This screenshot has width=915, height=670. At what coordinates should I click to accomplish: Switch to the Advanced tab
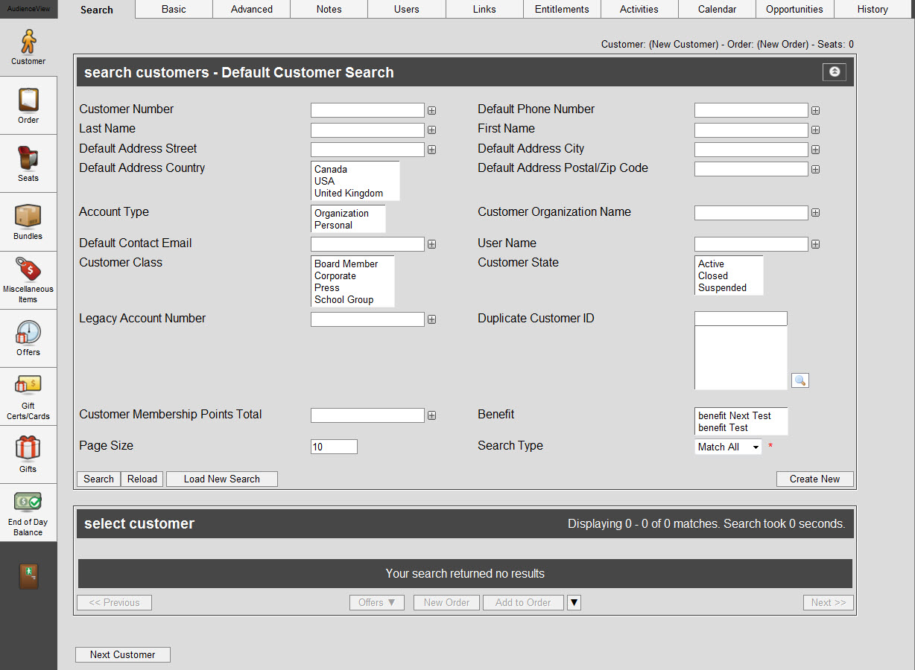pyautogui.click(x=252, y=9)
